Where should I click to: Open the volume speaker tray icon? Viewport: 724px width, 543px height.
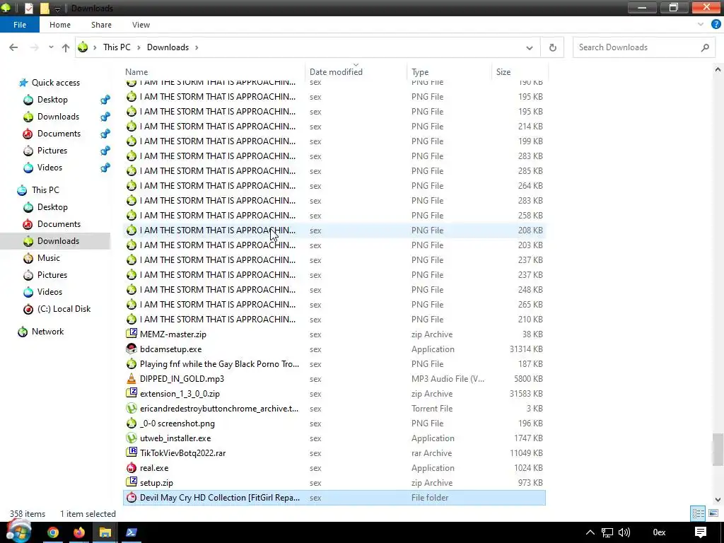tap(624, 532)
